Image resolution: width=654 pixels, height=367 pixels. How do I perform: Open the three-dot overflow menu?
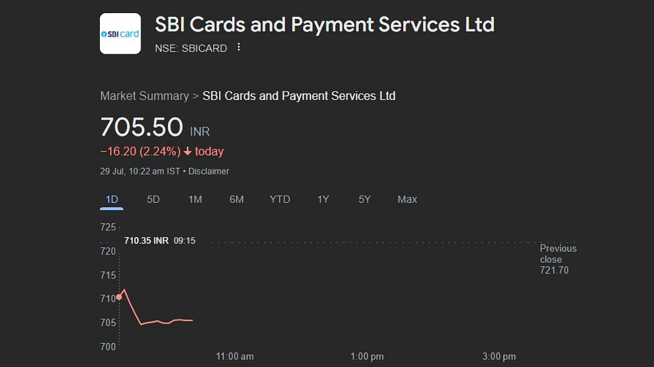pyautogui.click(x=239, y=47)
